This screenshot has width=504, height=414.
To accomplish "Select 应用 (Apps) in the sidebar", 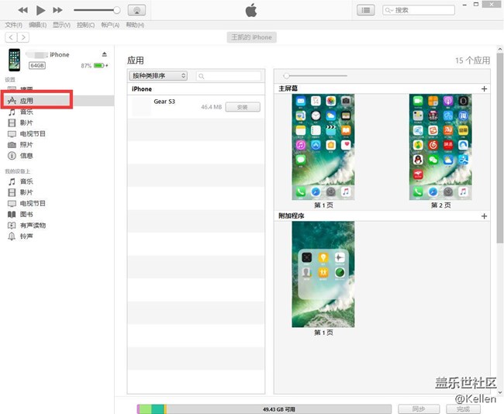I will click(x=26, y=101).
